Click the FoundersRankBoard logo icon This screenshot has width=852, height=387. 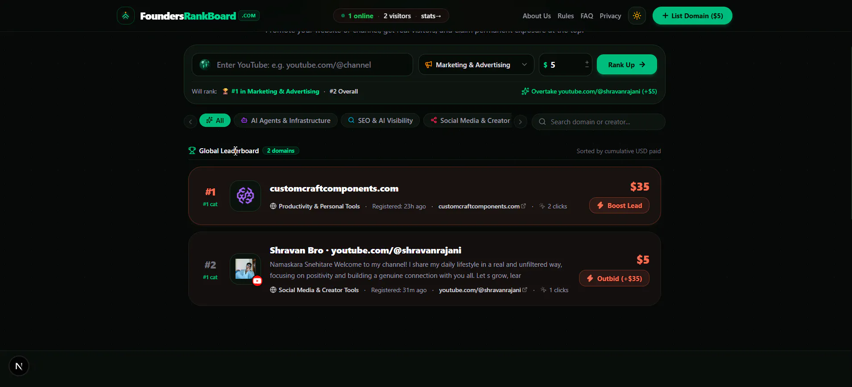(x=126, y=16)
